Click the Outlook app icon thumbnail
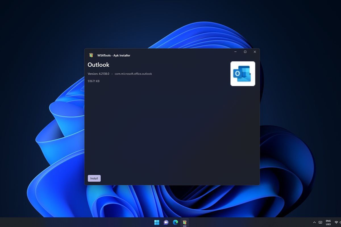The image size is (341, 227). coord(243,74)
